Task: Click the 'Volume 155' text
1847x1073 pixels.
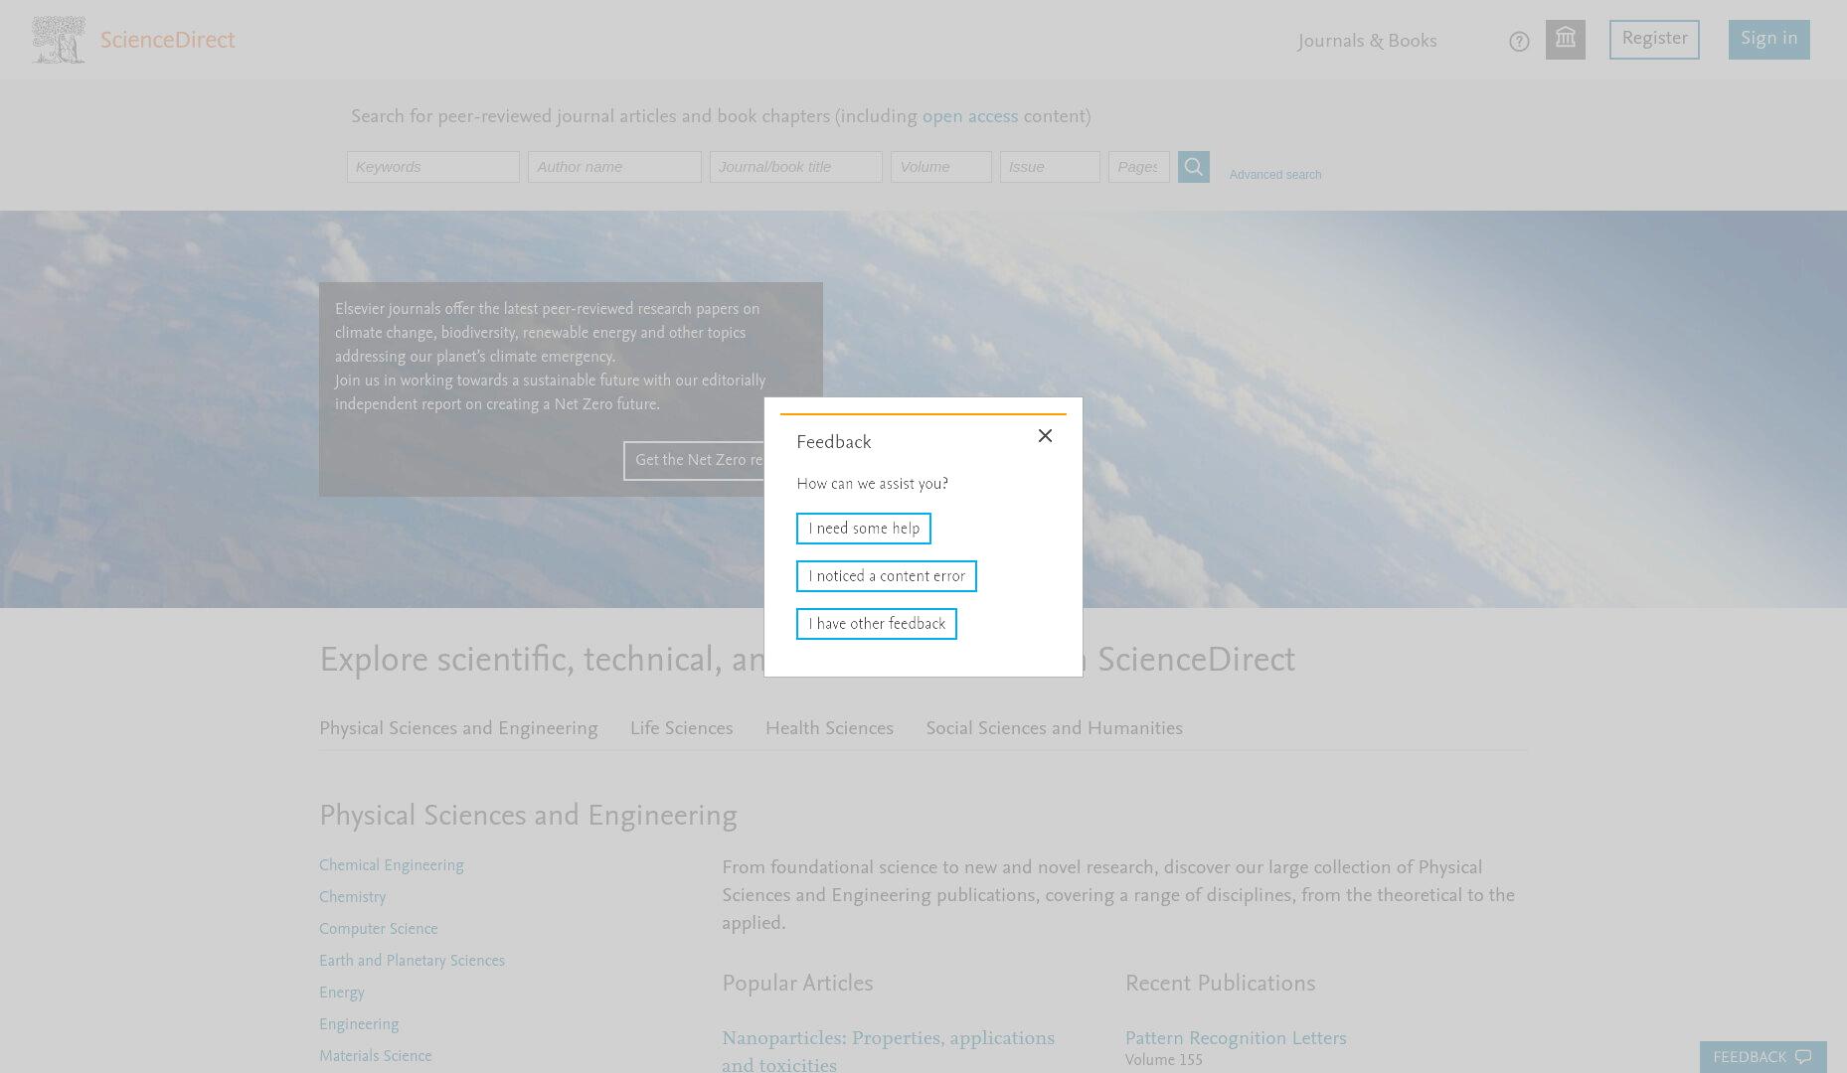Action: pos(1164,1061)
